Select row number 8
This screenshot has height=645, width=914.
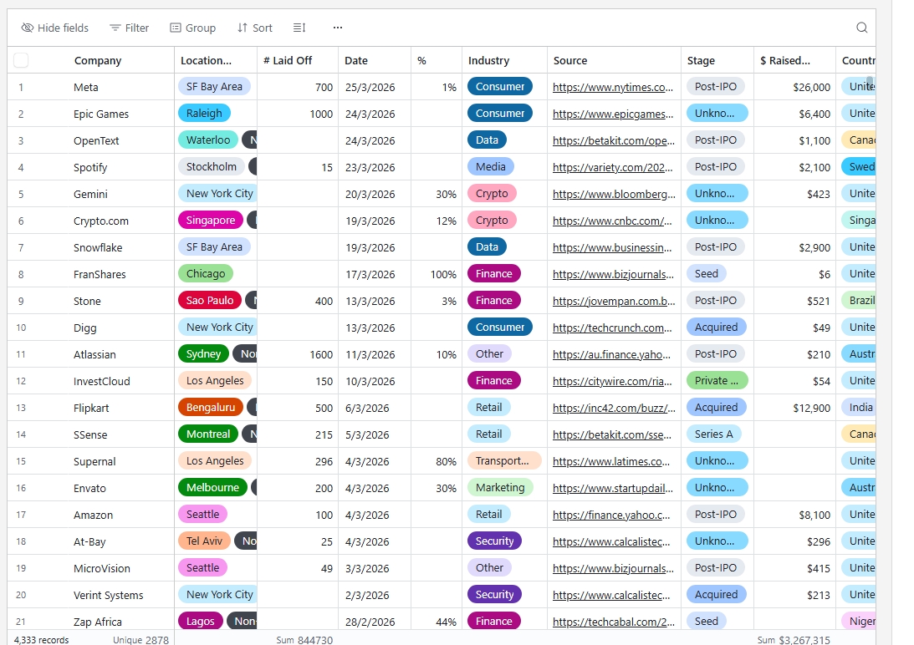coord(21,274)
